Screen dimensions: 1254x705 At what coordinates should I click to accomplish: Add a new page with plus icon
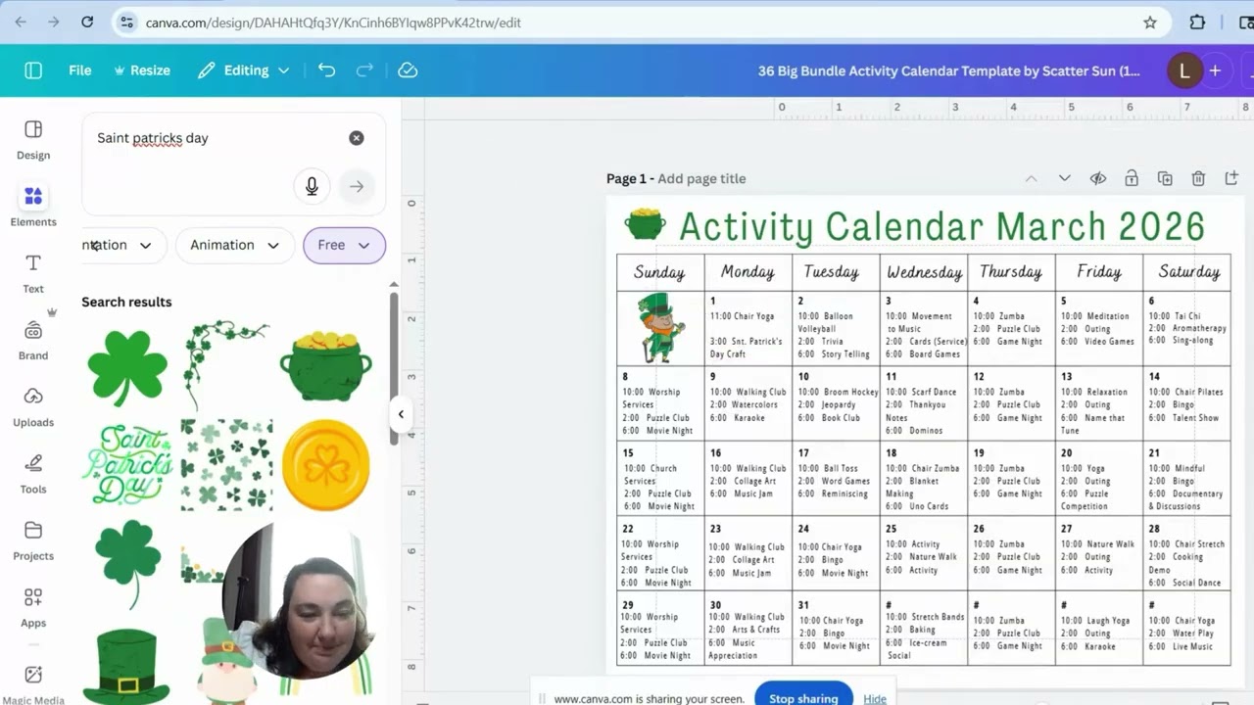(x=1231, y=178)
